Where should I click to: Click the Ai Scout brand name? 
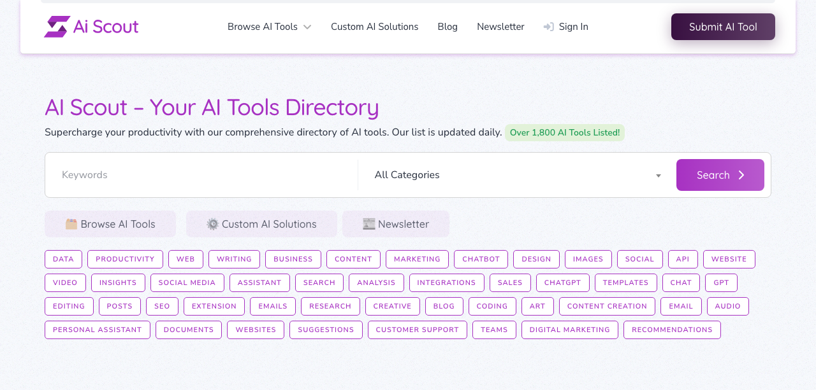coord(106,27)
